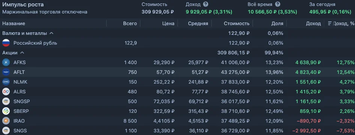Click SNGSP share 11,62%

(x=274, y=101)
